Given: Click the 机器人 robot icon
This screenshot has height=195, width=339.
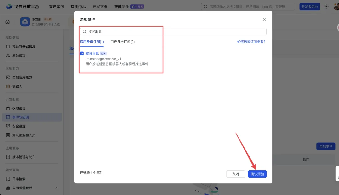Looking at the screenshot, I should 8,87.
